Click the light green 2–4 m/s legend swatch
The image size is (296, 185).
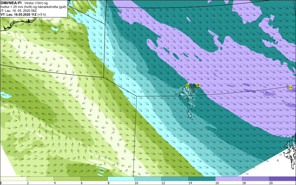point(40,179)
